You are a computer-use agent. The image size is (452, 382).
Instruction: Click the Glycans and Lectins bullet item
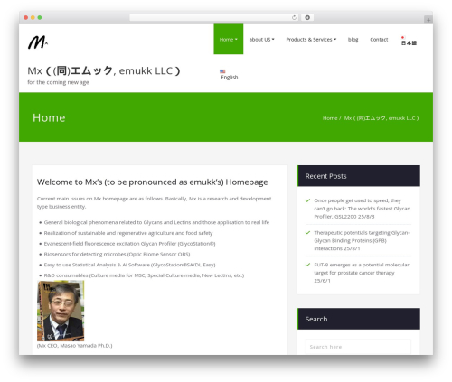[x=156, y=222]
